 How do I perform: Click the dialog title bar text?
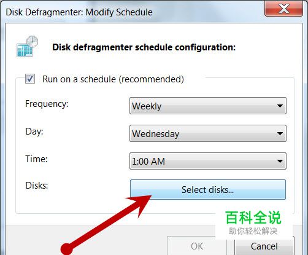point(79,12)
